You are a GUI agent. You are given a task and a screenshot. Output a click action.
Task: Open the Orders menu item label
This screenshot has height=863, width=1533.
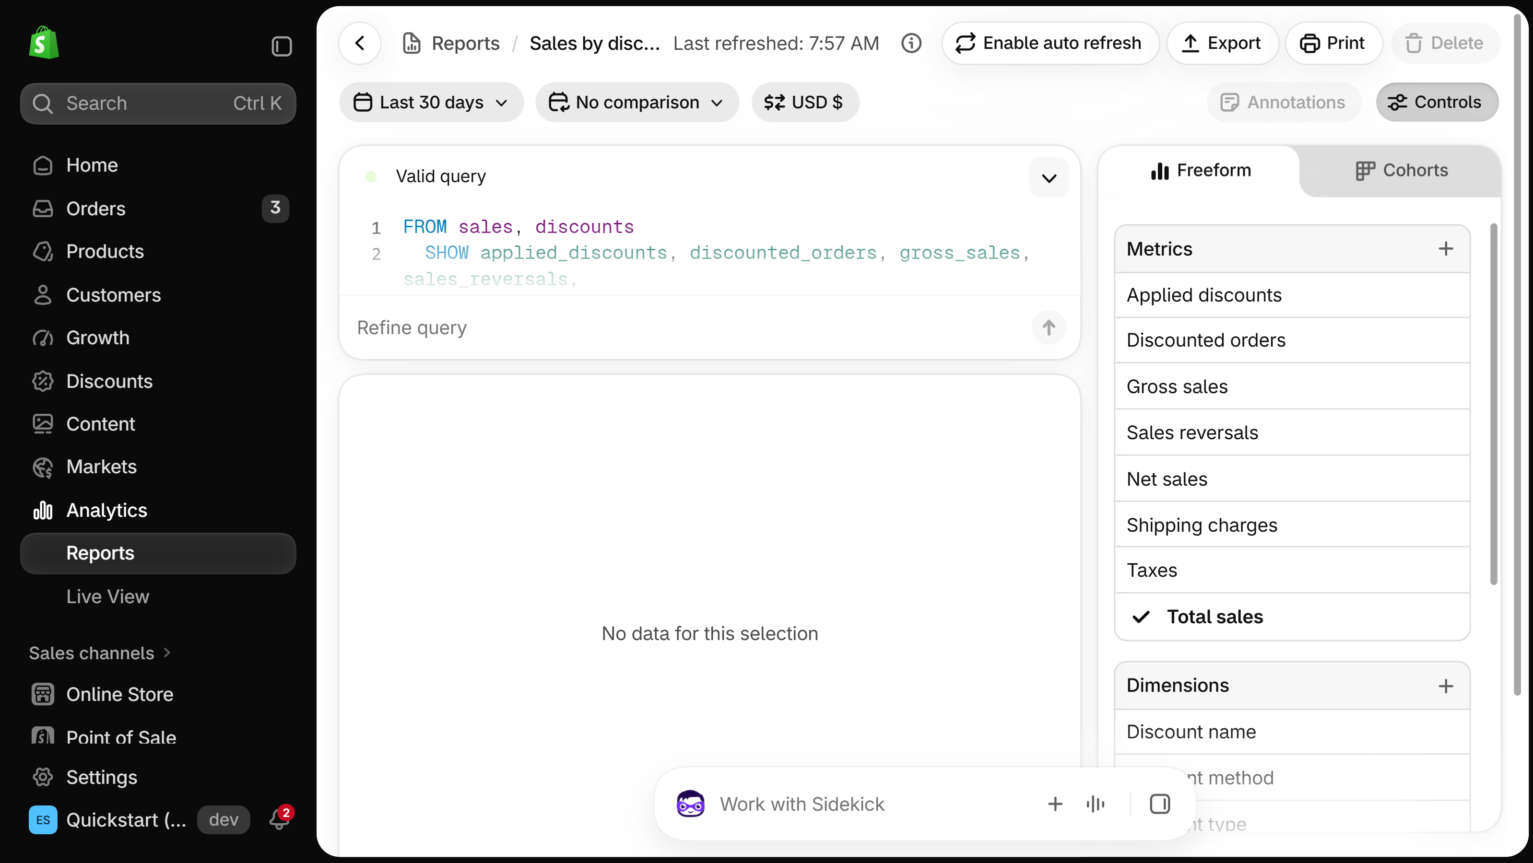[96, 208]
